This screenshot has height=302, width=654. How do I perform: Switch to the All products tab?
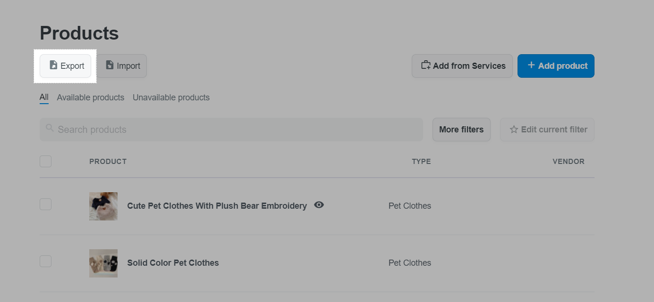pos(44,98)
